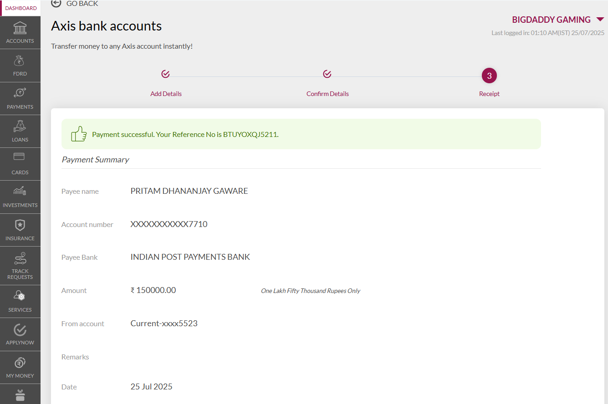Screen dimensions: 608x404
Task: Expand the BIGDADDY GAMING profile dropdown arrow
Action: coord(600,19)
